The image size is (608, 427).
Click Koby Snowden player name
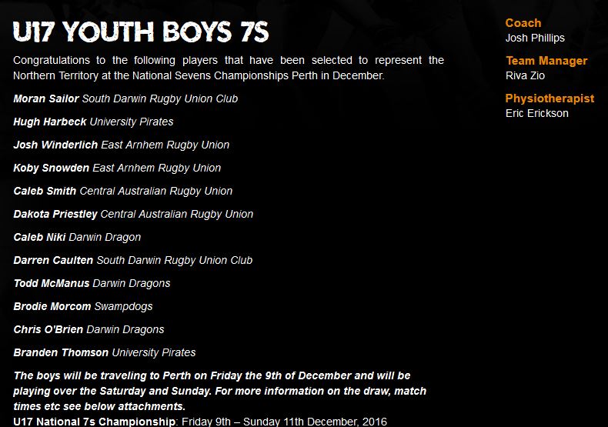pyautogui.click(x=52, y=168)
